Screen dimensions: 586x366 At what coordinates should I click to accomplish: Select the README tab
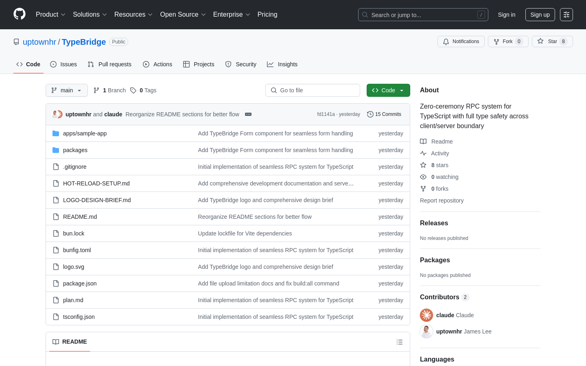click(70, 342)
